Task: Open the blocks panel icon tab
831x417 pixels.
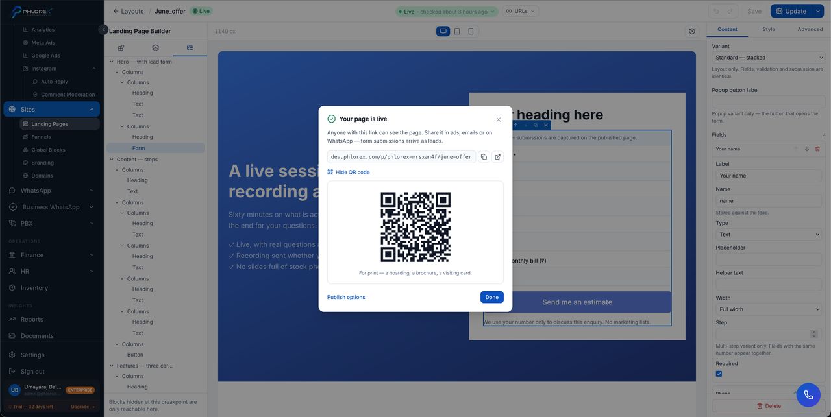Action: (121, 48)
